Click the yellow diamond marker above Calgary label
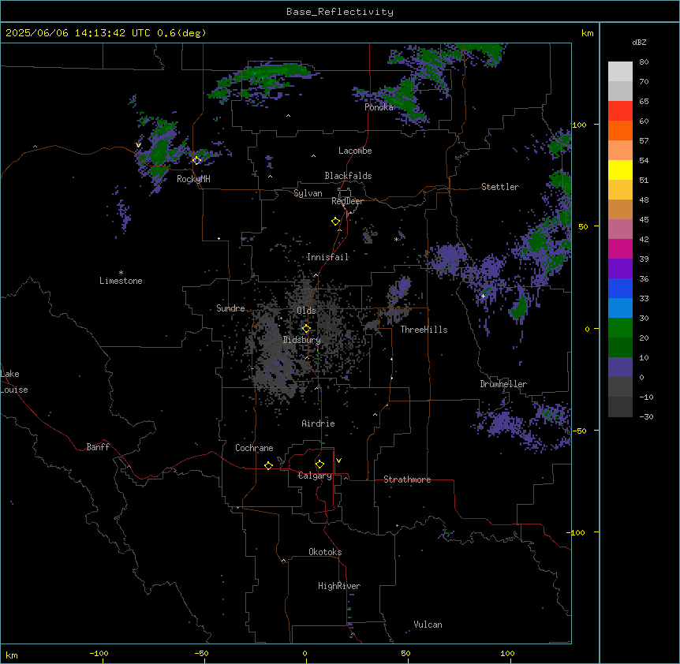 tap(319, 464)
